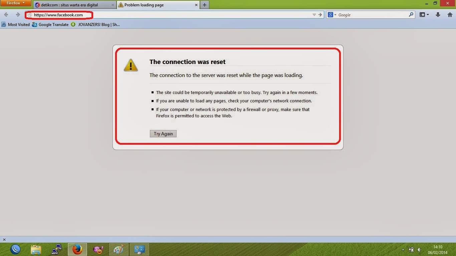Minimize the Firefox window
Screen dimensions: 456x256
pyautogui.click(x=426, y=3)
